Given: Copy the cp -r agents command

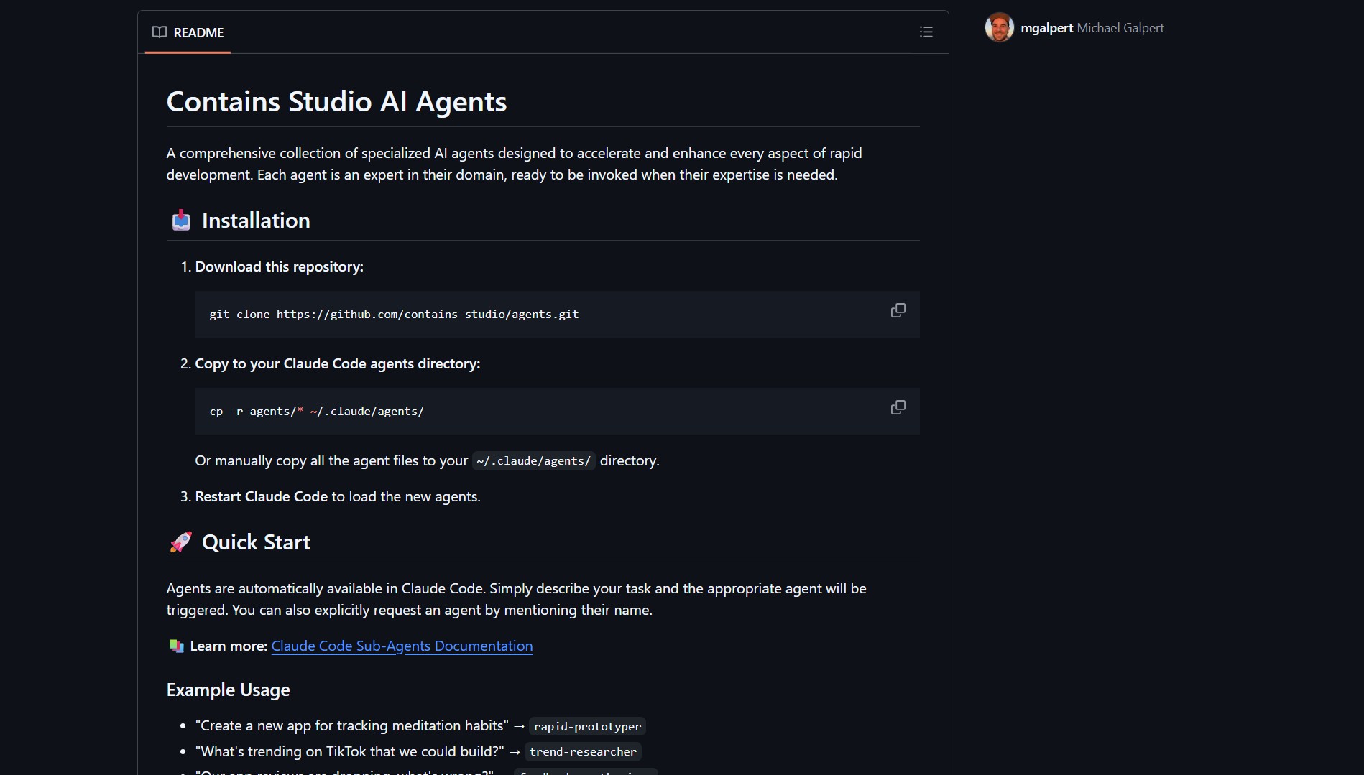Looking at the screenshot, I should tap(898, 407).
